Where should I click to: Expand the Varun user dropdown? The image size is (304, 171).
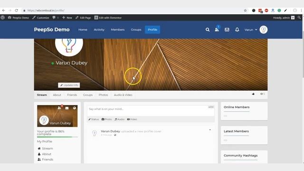click(251, 29)
